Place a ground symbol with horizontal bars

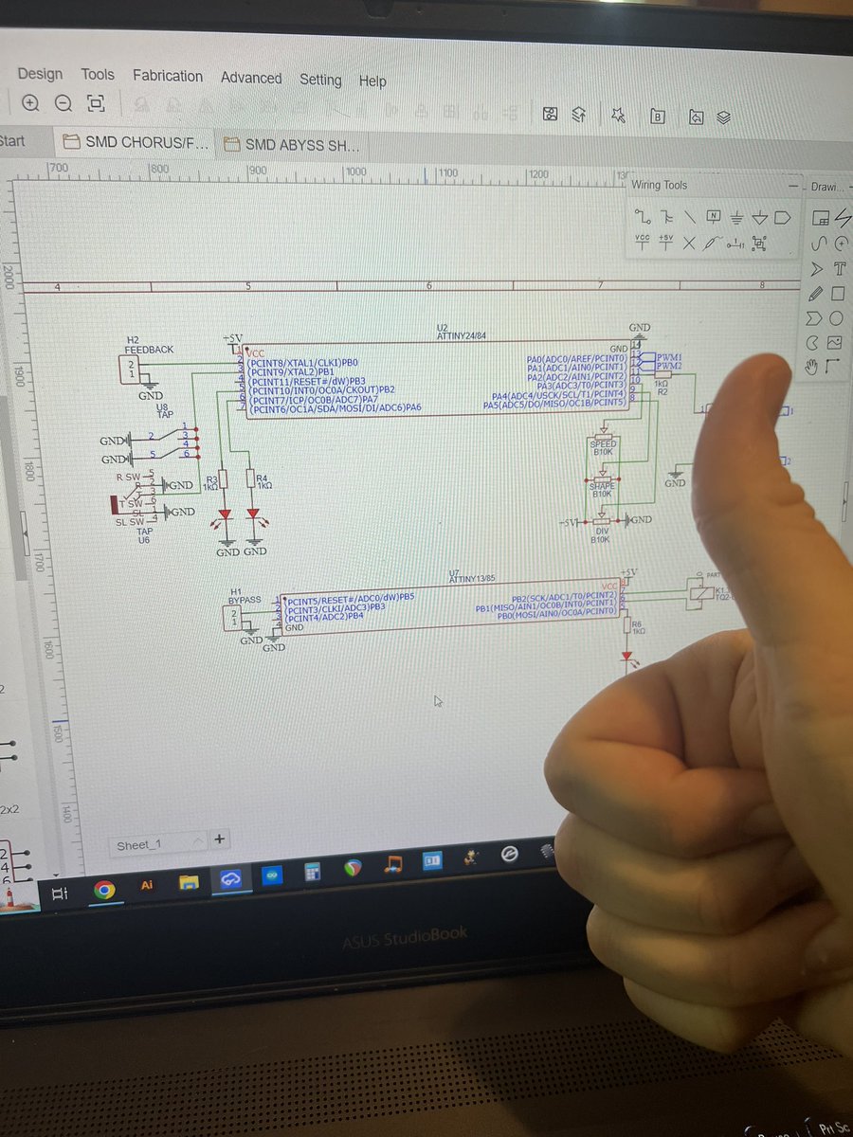736,218
